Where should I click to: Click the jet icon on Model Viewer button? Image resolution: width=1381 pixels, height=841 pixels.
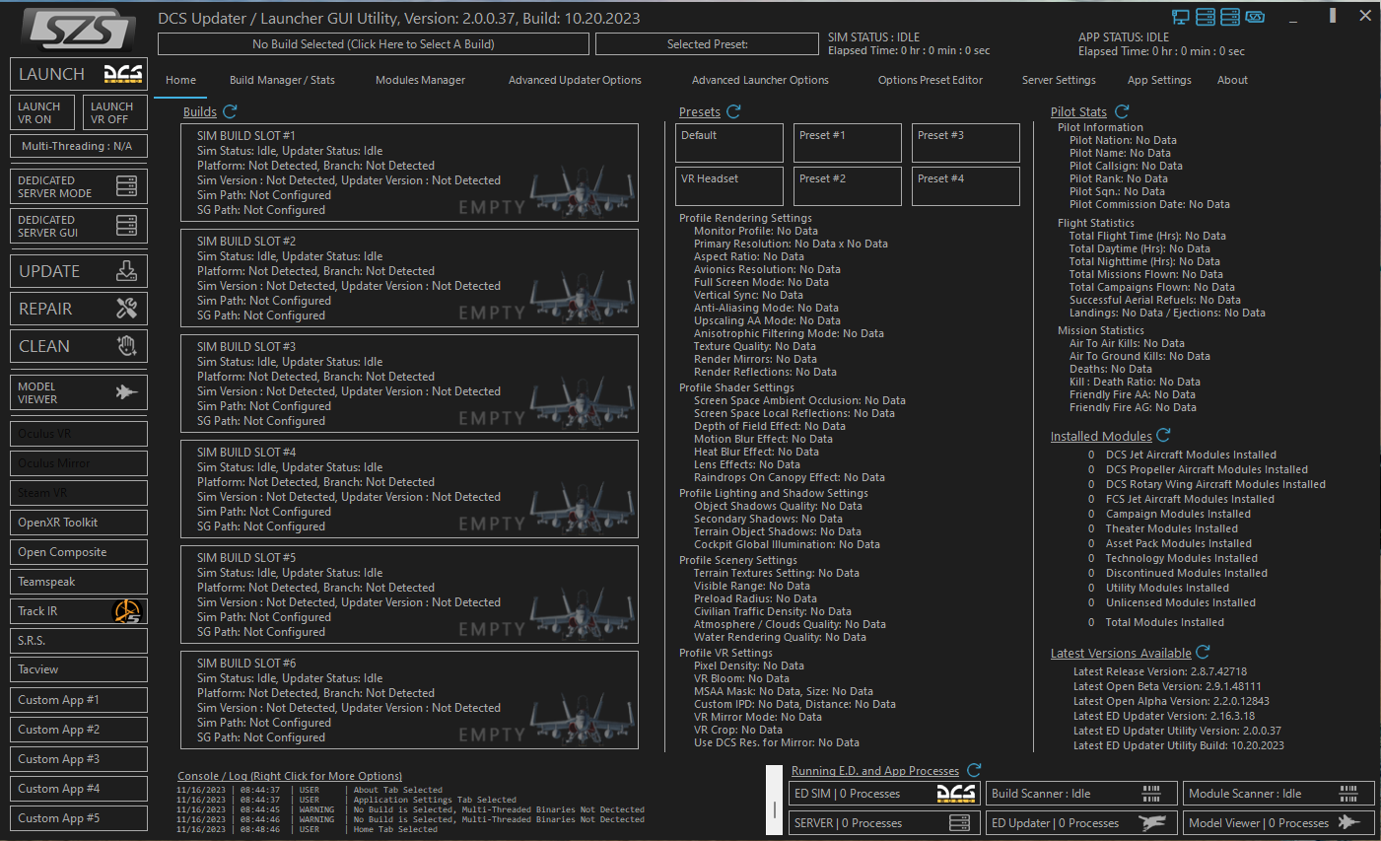coord(127,392)
